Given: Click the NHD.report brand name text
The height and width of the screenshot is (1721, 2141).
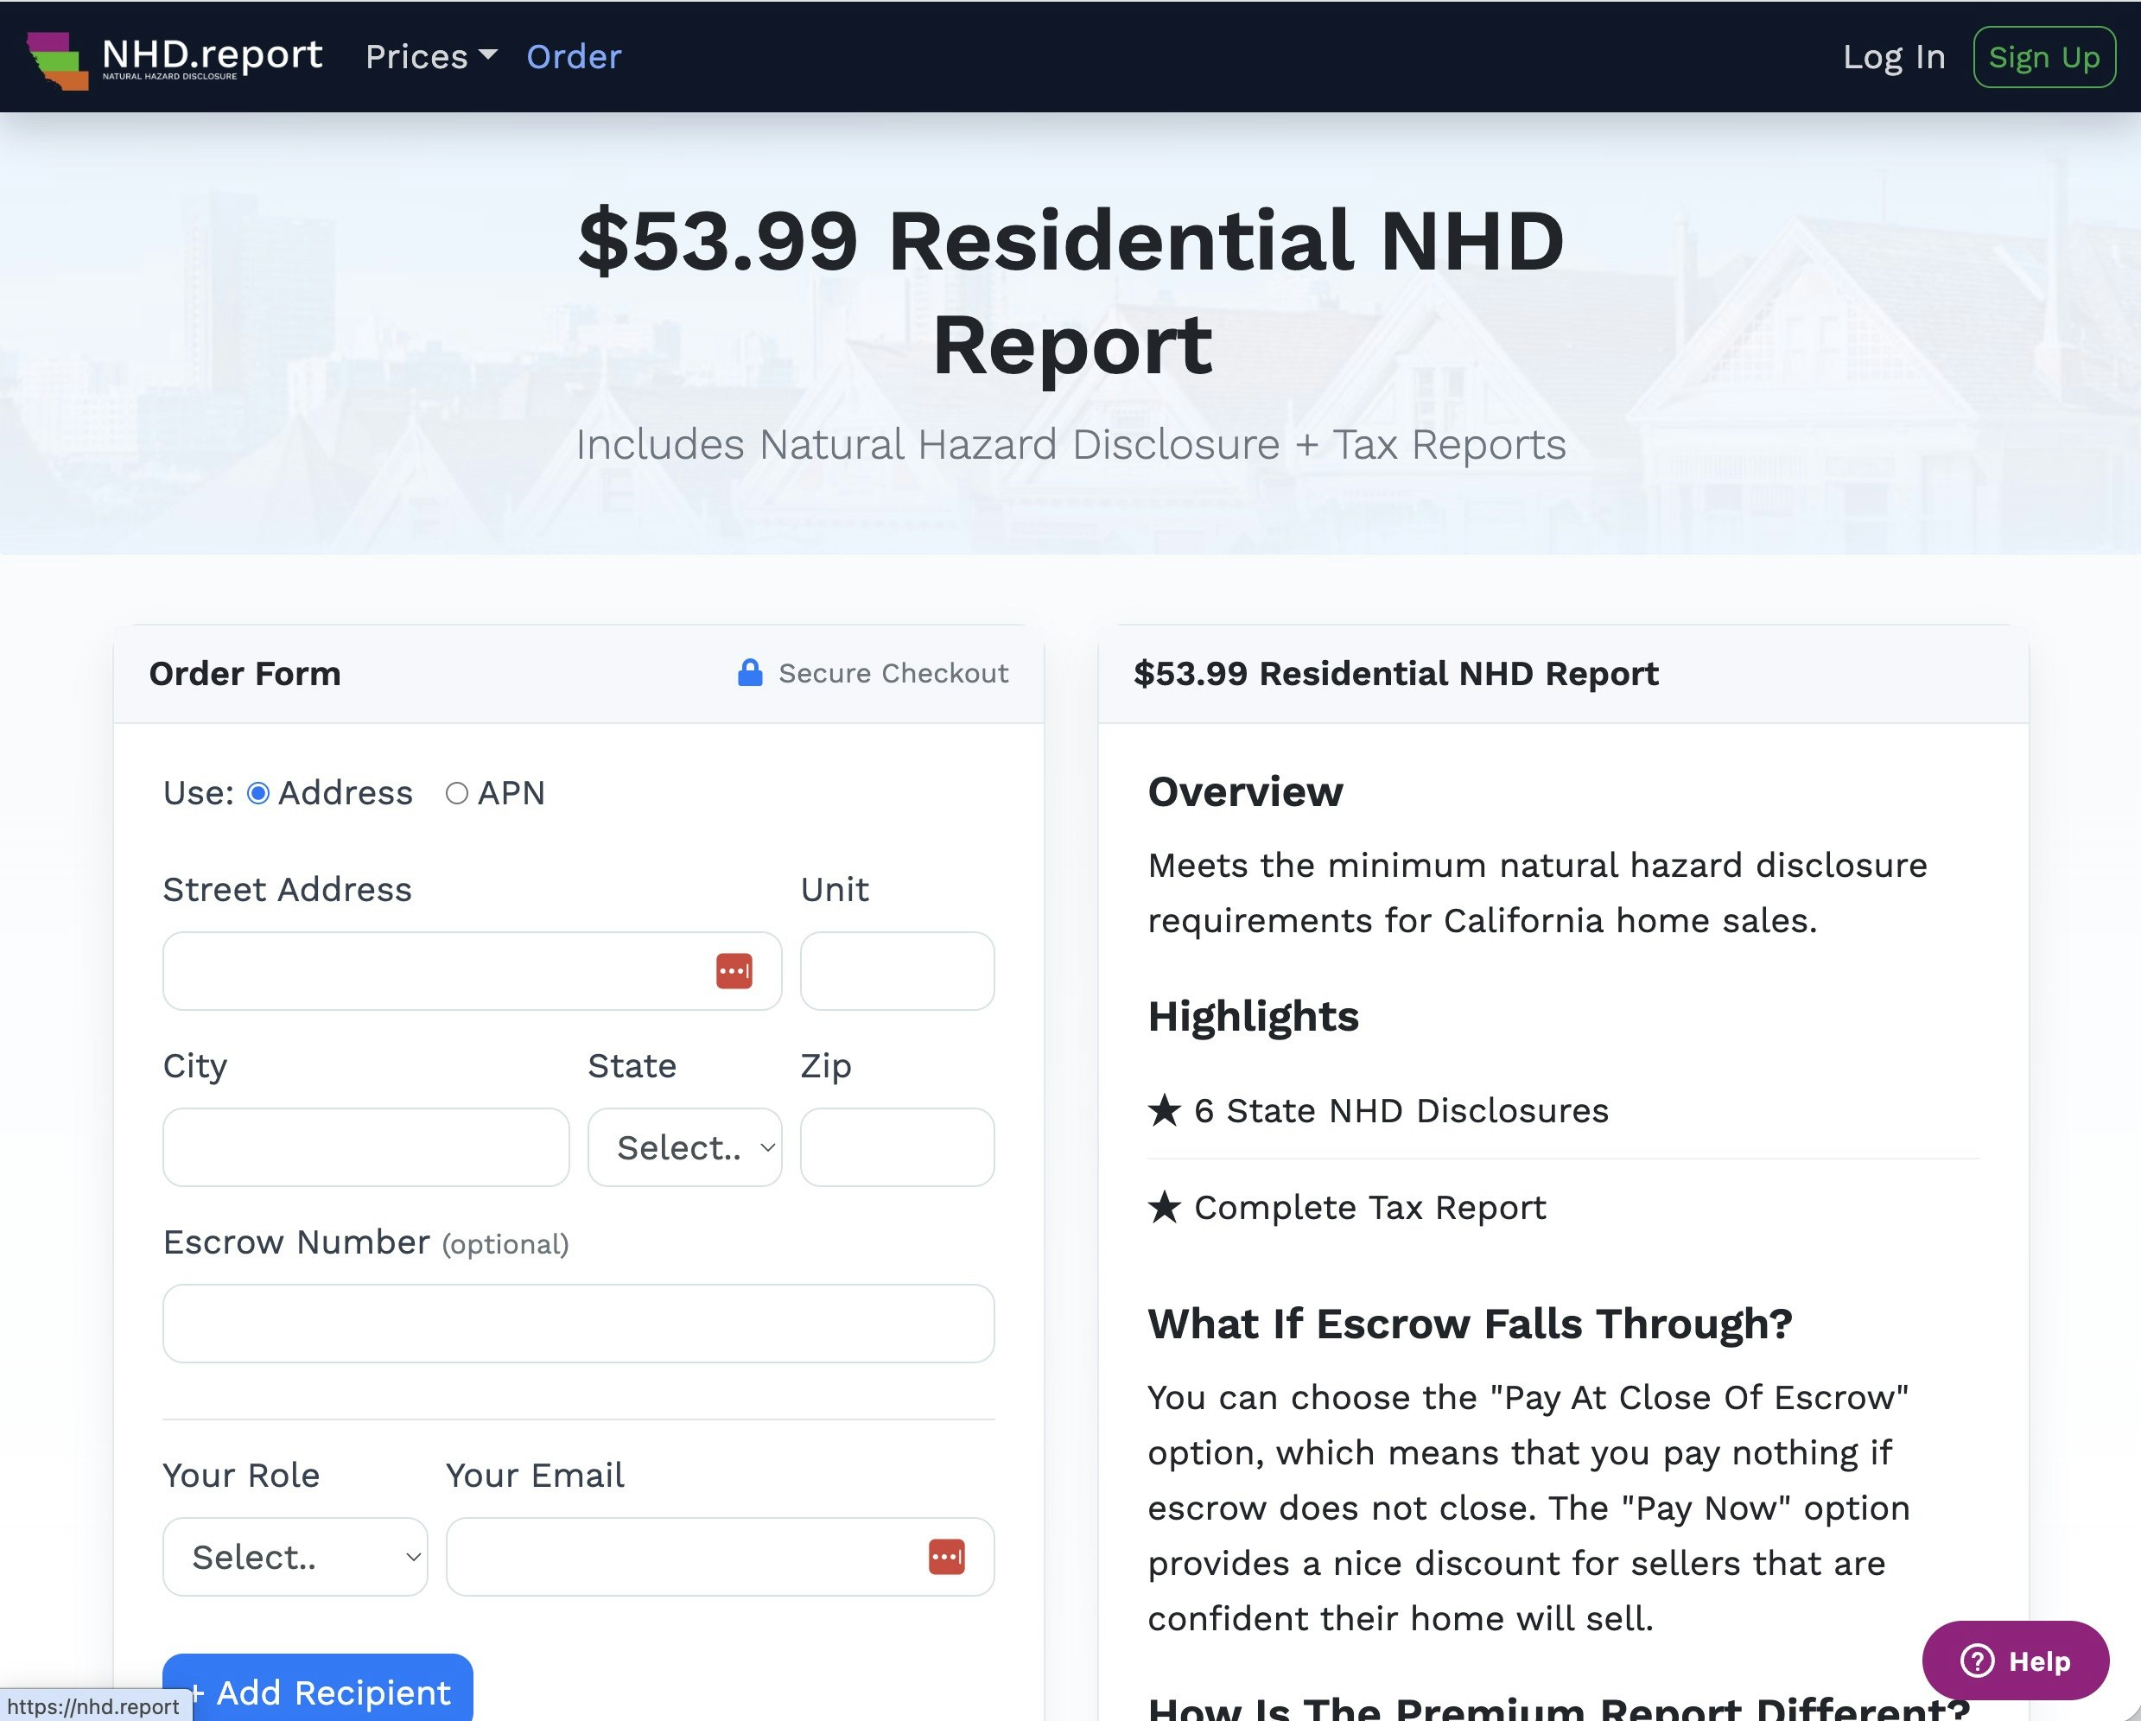Looking at the screenshot, I should coord(213,54).
